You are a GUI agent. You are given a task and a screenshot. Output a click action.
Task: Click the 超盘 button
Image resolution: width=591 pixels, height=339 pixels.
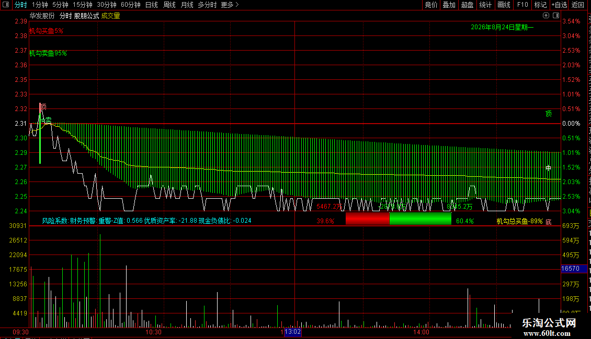[x=467, y=5]
